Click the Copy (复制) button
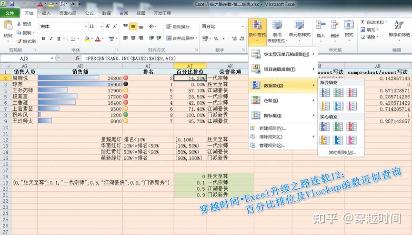This screenshot has height=235, width=412. [25, 32]
